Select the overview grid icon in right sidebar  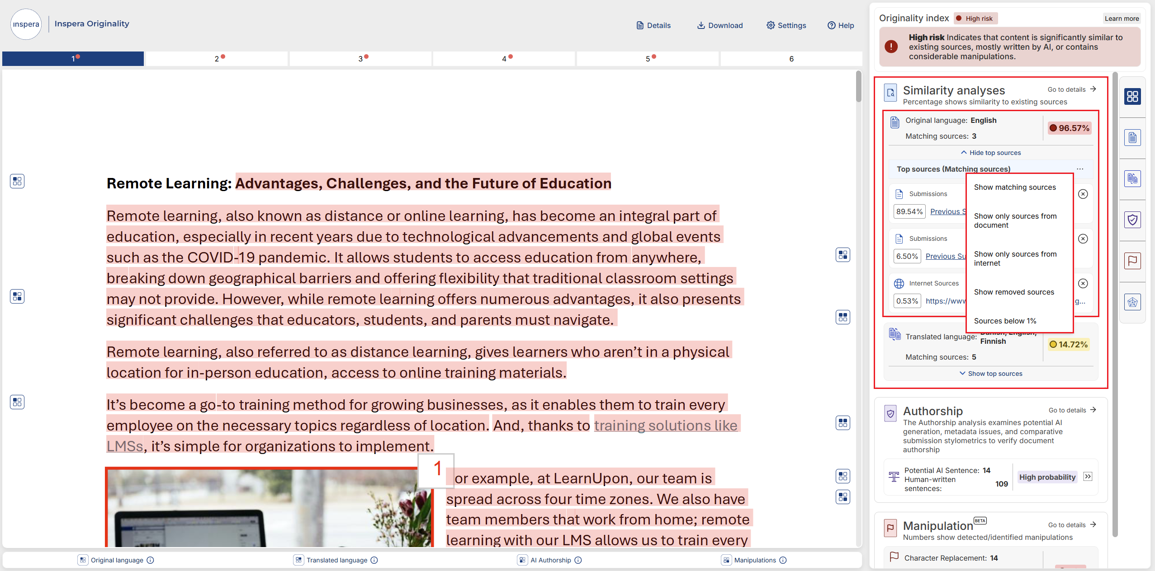(1132, 97)
